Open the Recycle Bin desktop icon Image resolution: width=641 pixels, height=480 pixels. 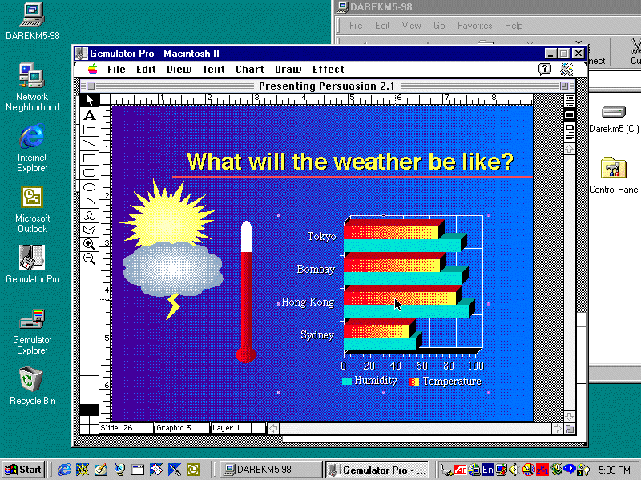point(32,386)
